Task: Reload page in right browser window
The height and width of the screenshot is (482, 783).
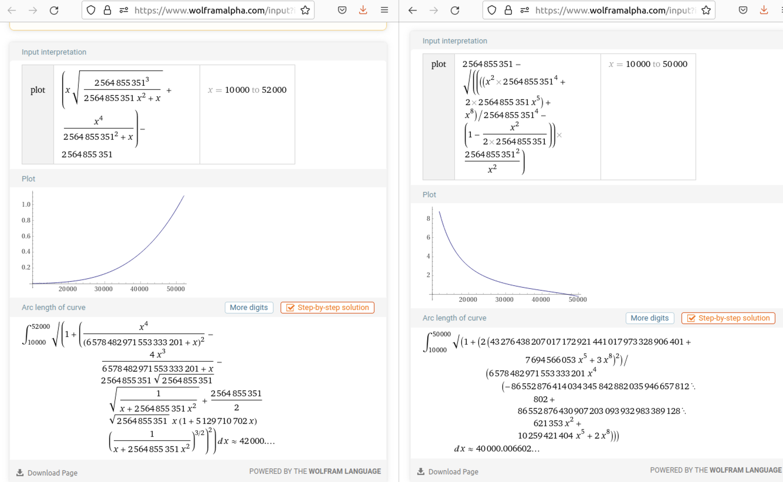Action: pos(455,10)
